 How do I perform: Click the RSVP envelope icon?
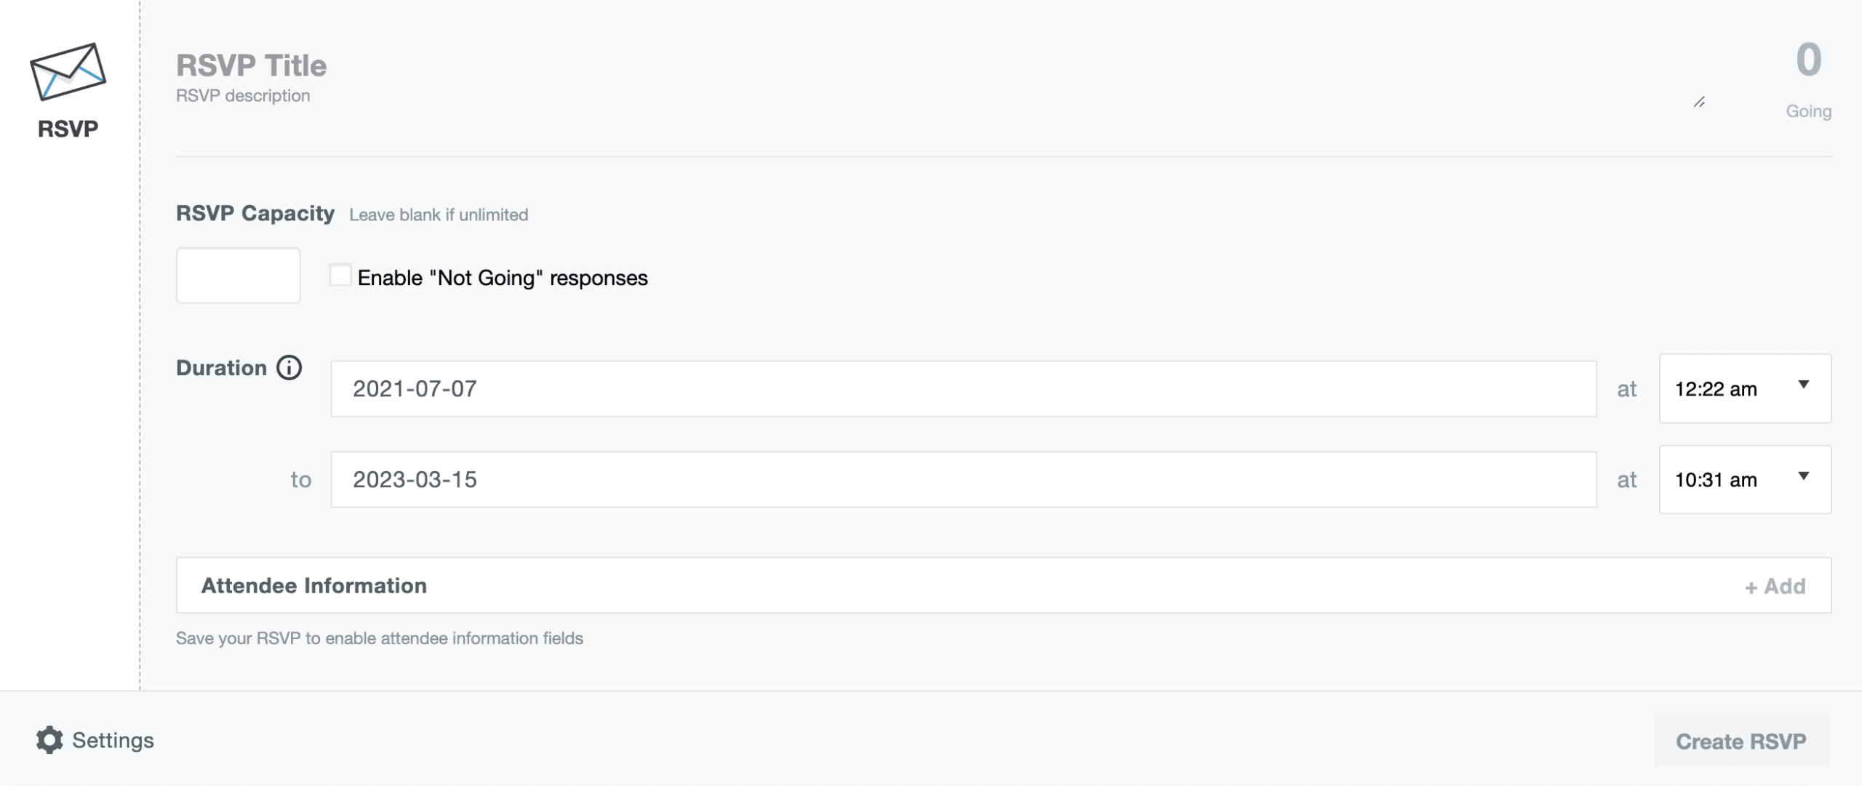pyautogui.click(x=68, y=71)
